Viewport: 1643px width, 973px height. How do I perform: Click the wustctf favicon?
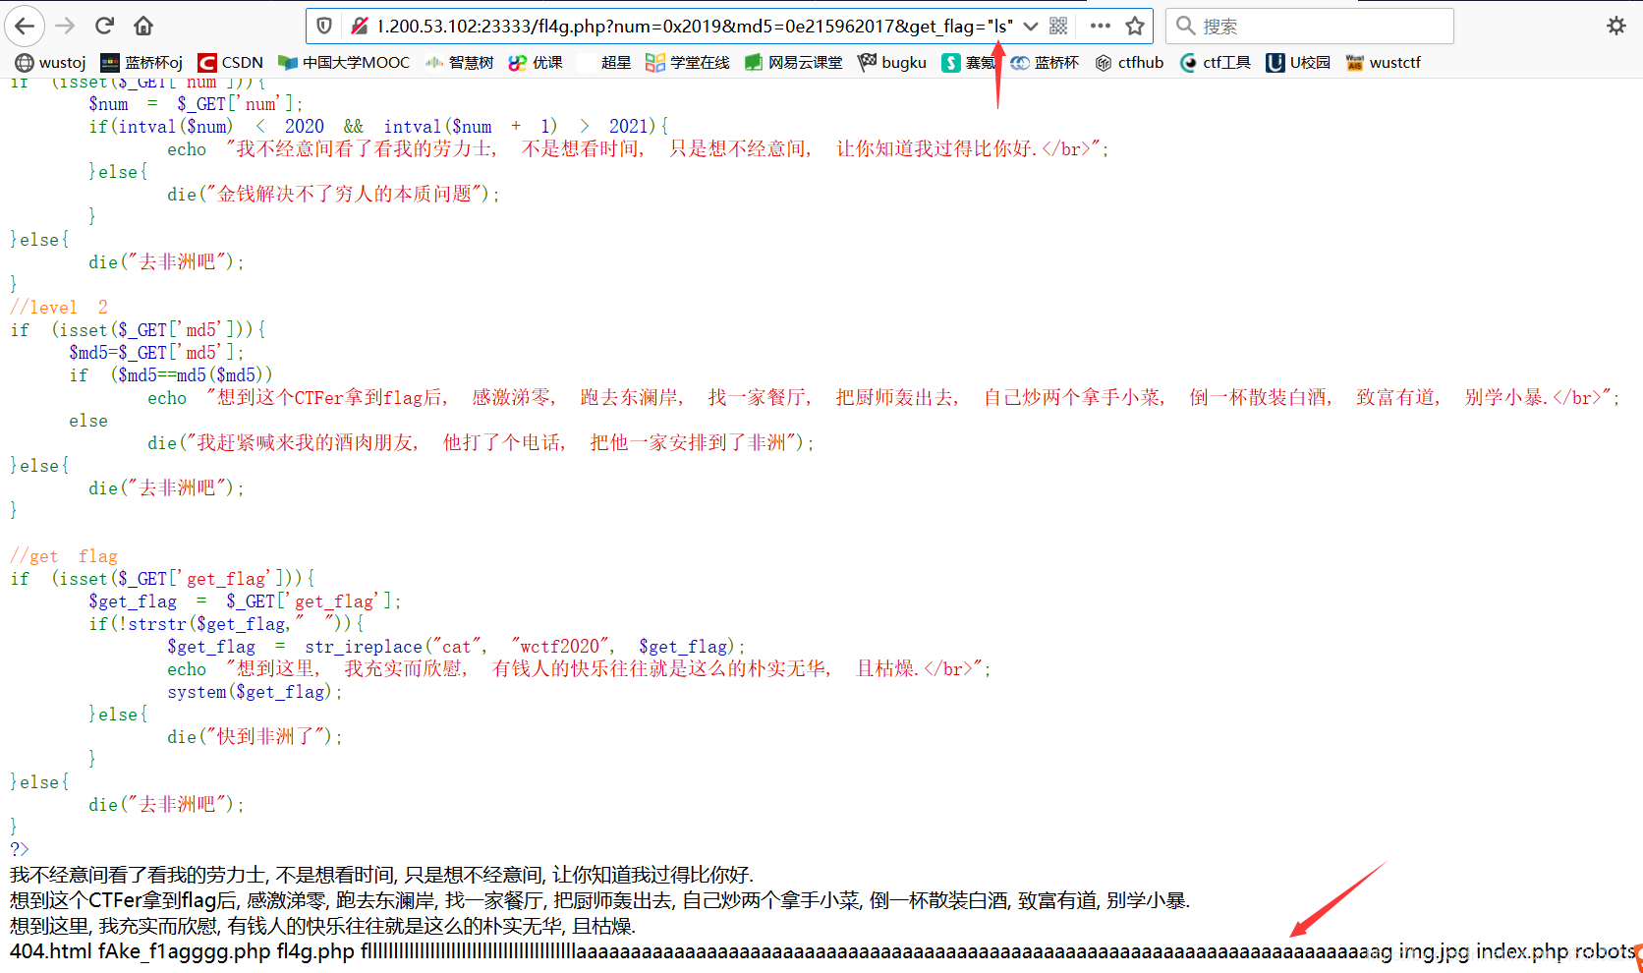[x=1355, y=63]
